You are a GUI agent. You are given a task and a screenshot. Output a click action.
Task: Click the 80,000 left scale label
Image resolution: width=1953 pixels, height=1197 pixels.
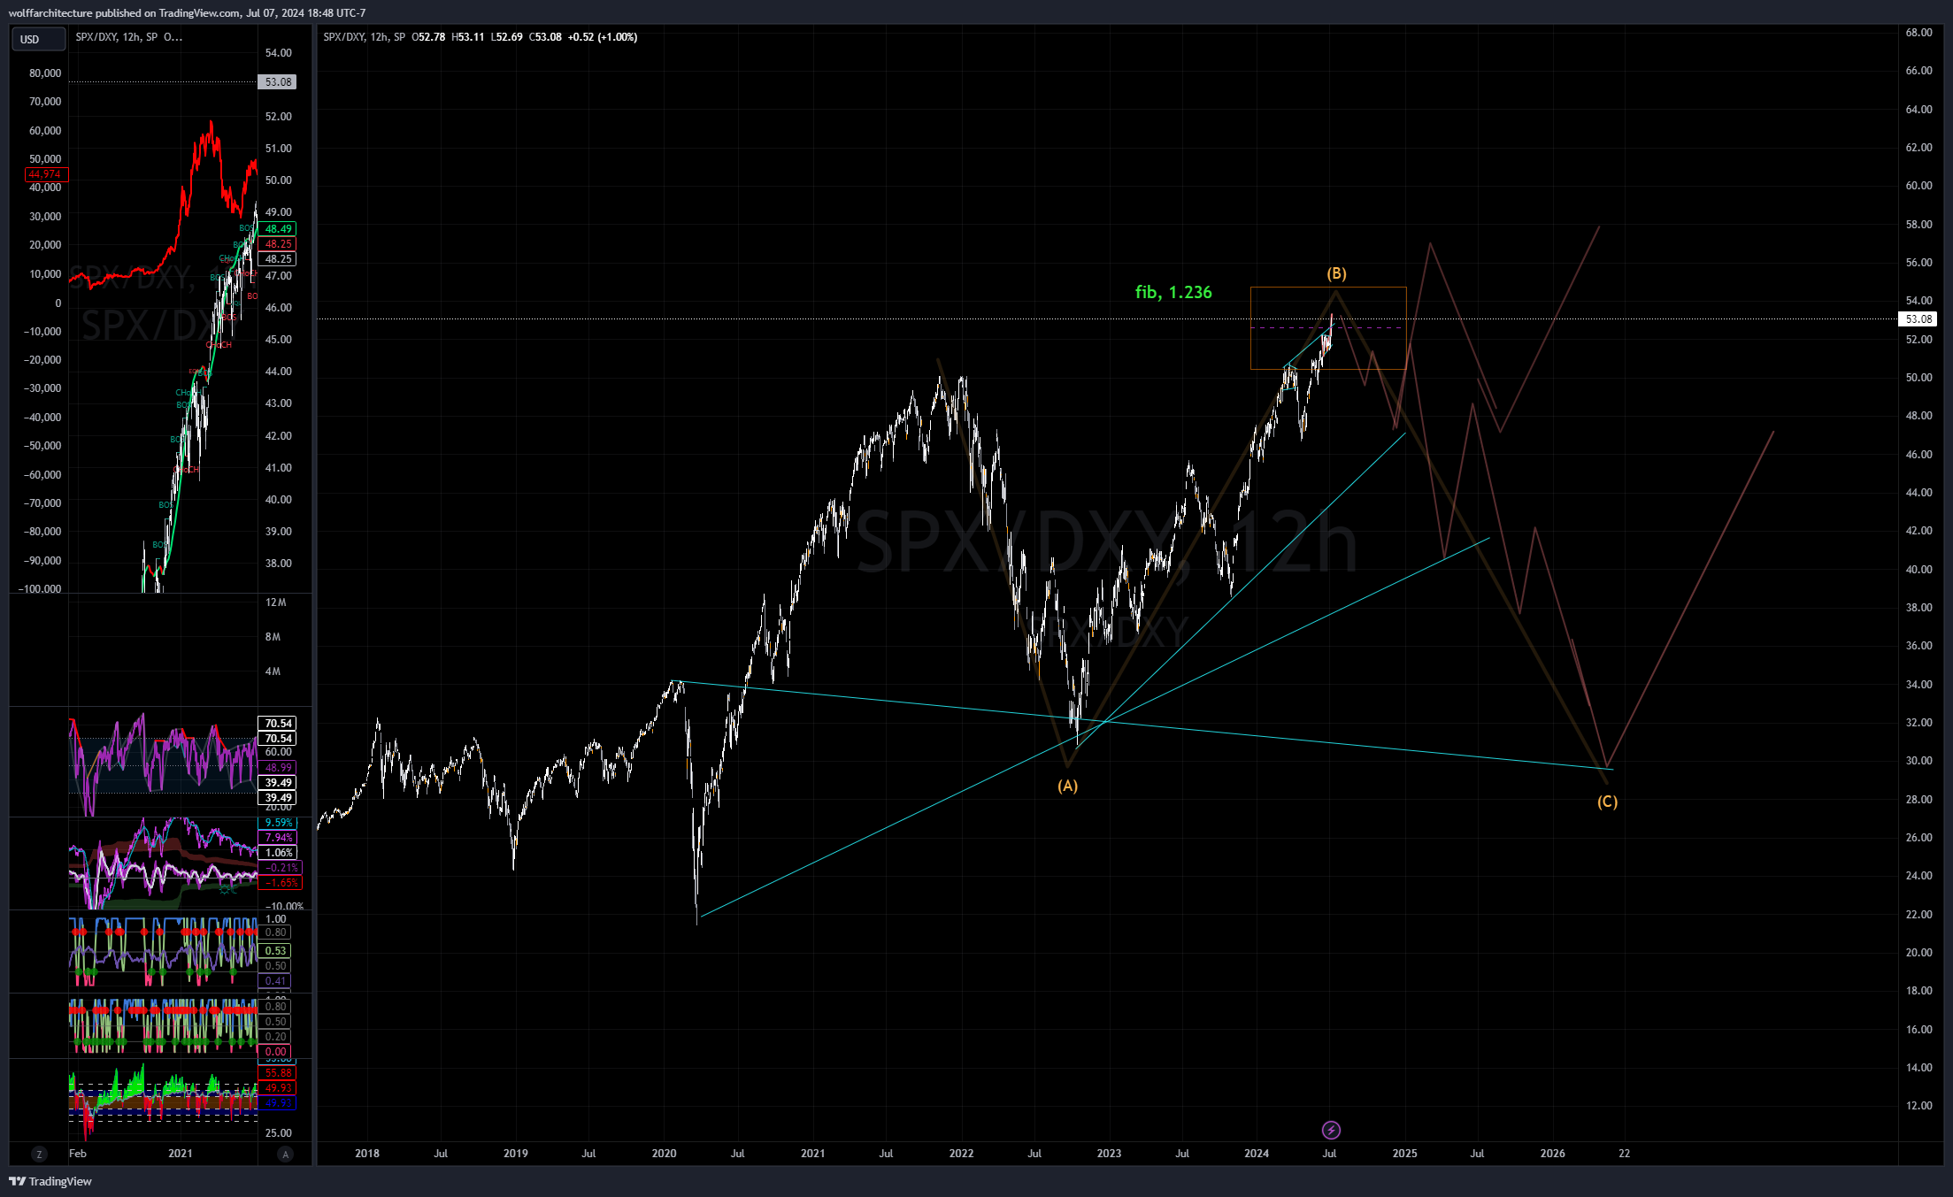tap(45, 73)
